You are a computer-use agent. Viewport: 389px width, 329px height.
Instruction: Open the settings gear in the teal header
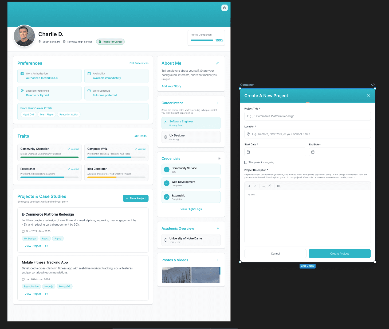225,7
